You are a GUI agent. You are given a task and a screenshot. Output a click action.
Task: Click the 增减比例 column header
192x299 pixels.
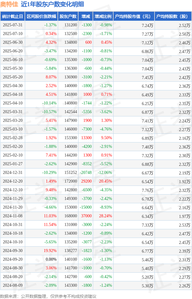tap(103, 16)
